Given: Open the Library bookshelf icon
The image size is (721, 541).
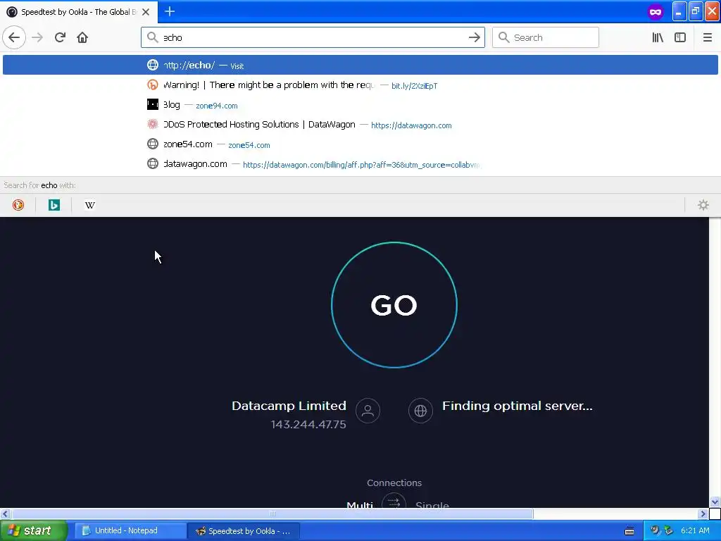Looking at the screenshot, I should pyautogui.click(x=658, y=37).
